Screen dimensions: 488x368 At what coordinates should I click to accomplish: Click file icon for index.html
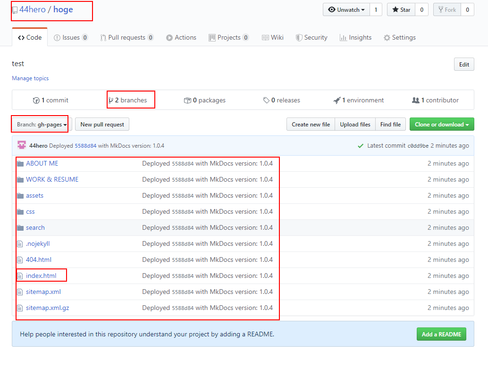click(x=20, y=276)
